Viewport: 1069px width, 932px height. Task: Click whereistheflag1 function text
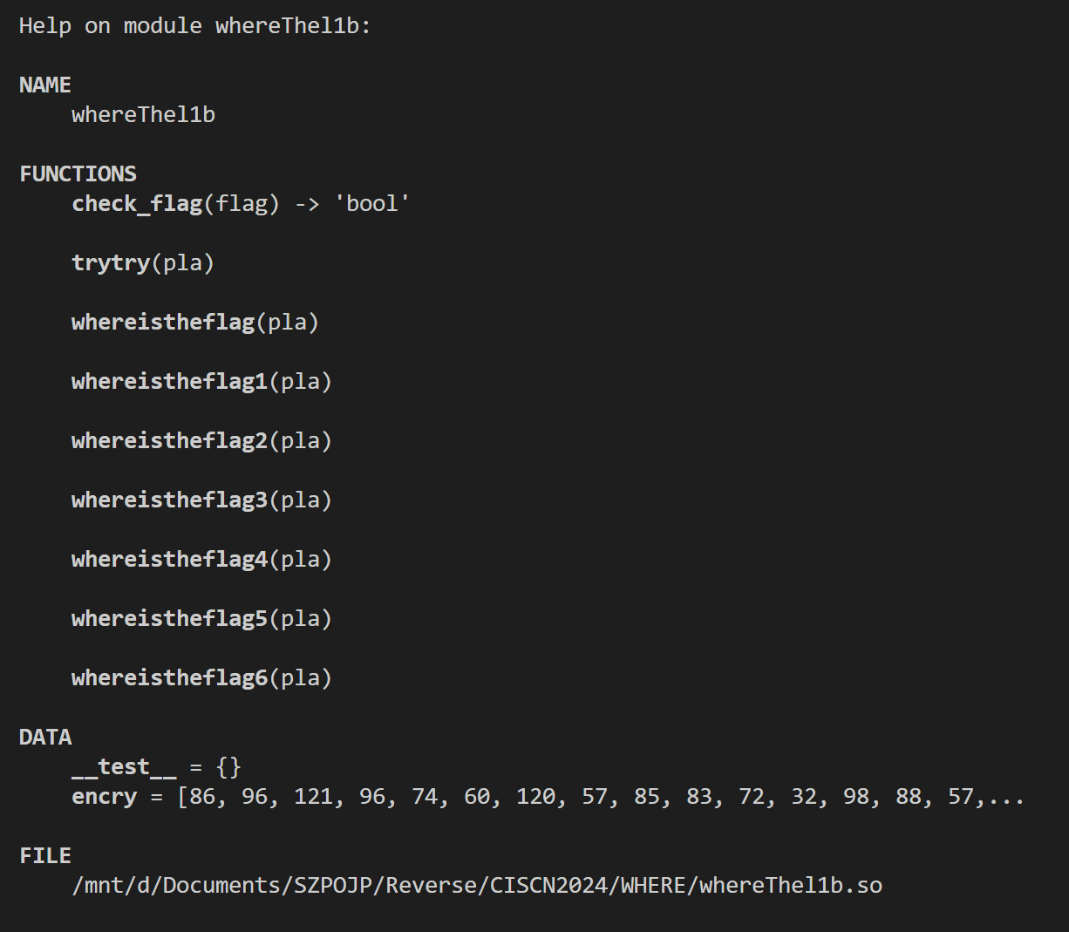170,381
